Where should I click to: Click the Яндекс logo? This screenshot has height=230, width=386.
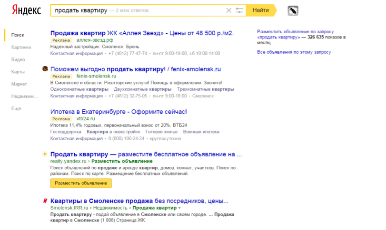click(26, 10)
